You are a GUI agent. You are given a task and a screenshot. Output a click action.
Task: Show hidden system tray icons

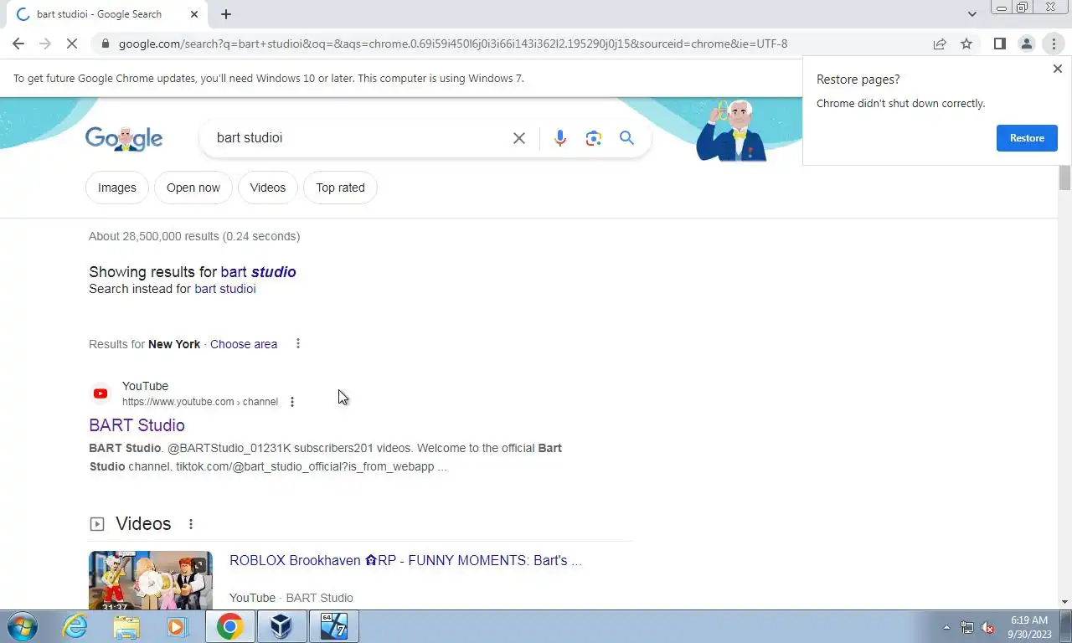click(x=946, y=627)
